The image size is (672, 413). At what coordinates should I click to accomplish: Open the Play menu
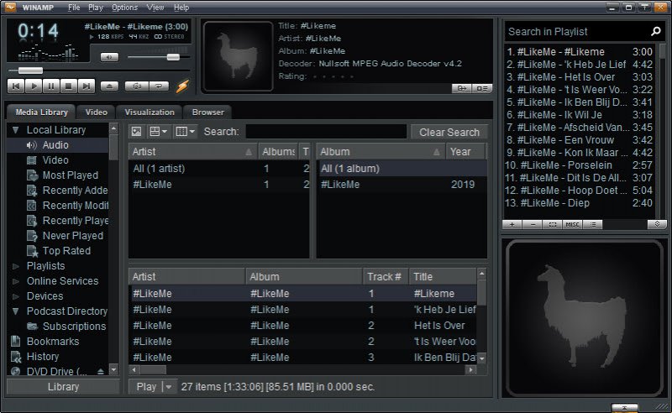click(96, 8)
